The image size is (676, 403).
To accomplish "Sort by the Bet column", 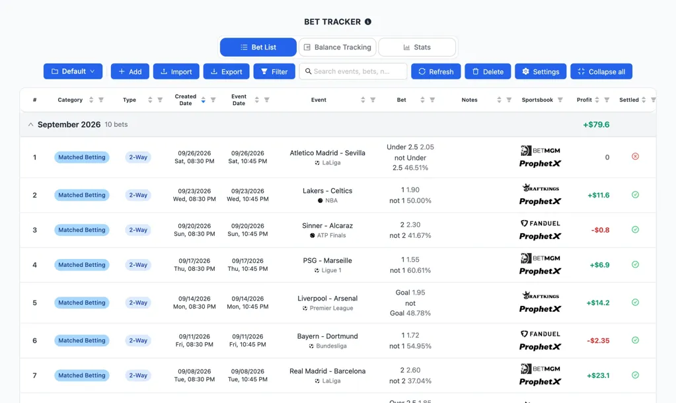I will (422, 100).
